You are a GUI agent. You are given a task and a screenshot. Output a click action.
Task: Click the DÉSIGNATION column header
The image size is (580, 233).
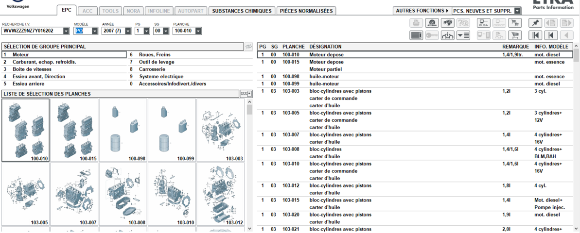click(x=326, y=47)
